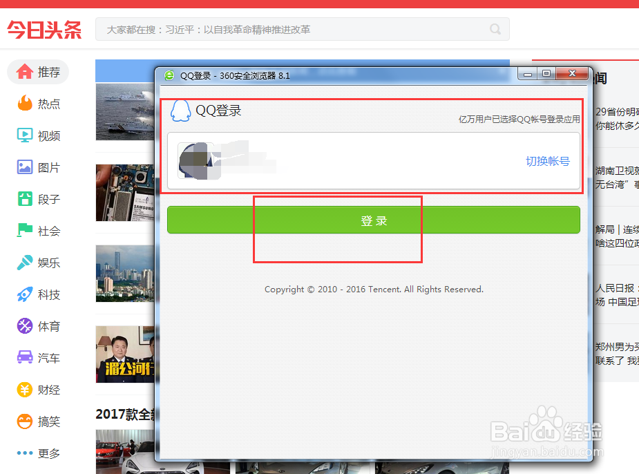Open the 图片 pictures channel
Image resolution: width=639 pixels, height=474 pixels.
pos(38,167)
